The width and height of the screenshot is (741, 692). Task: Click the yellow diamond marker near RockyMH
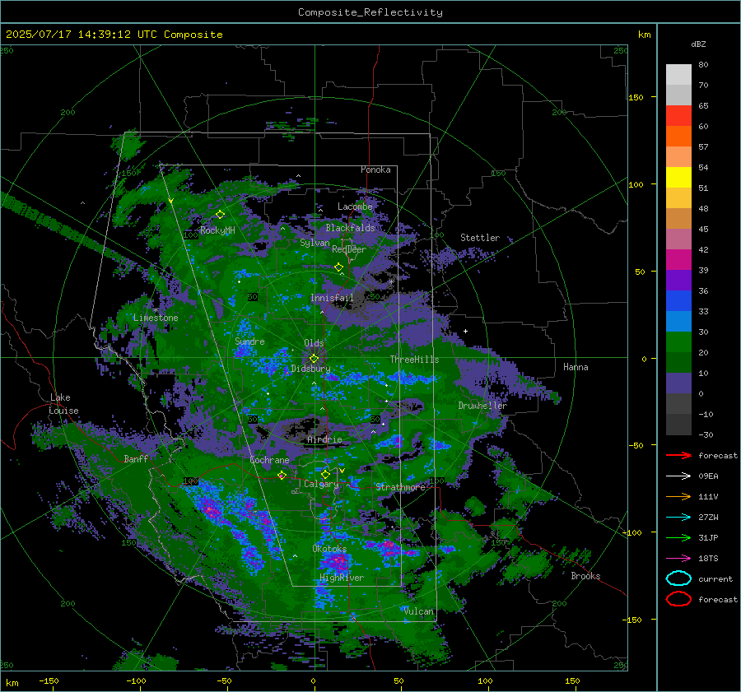pos(220,215)
